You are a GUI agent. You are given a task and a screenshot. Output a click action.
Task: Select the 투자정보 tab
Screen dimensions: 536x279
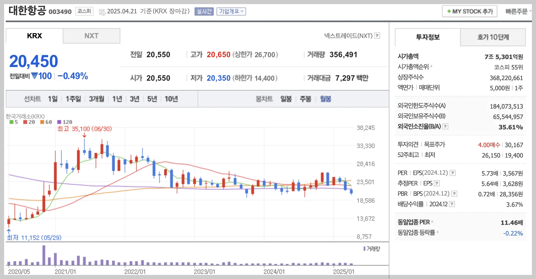tap(428, 37)
